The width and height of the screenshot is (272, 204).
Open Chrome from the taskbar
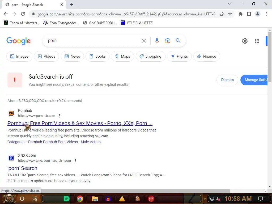pyautogui.click(x=80, y=199)
